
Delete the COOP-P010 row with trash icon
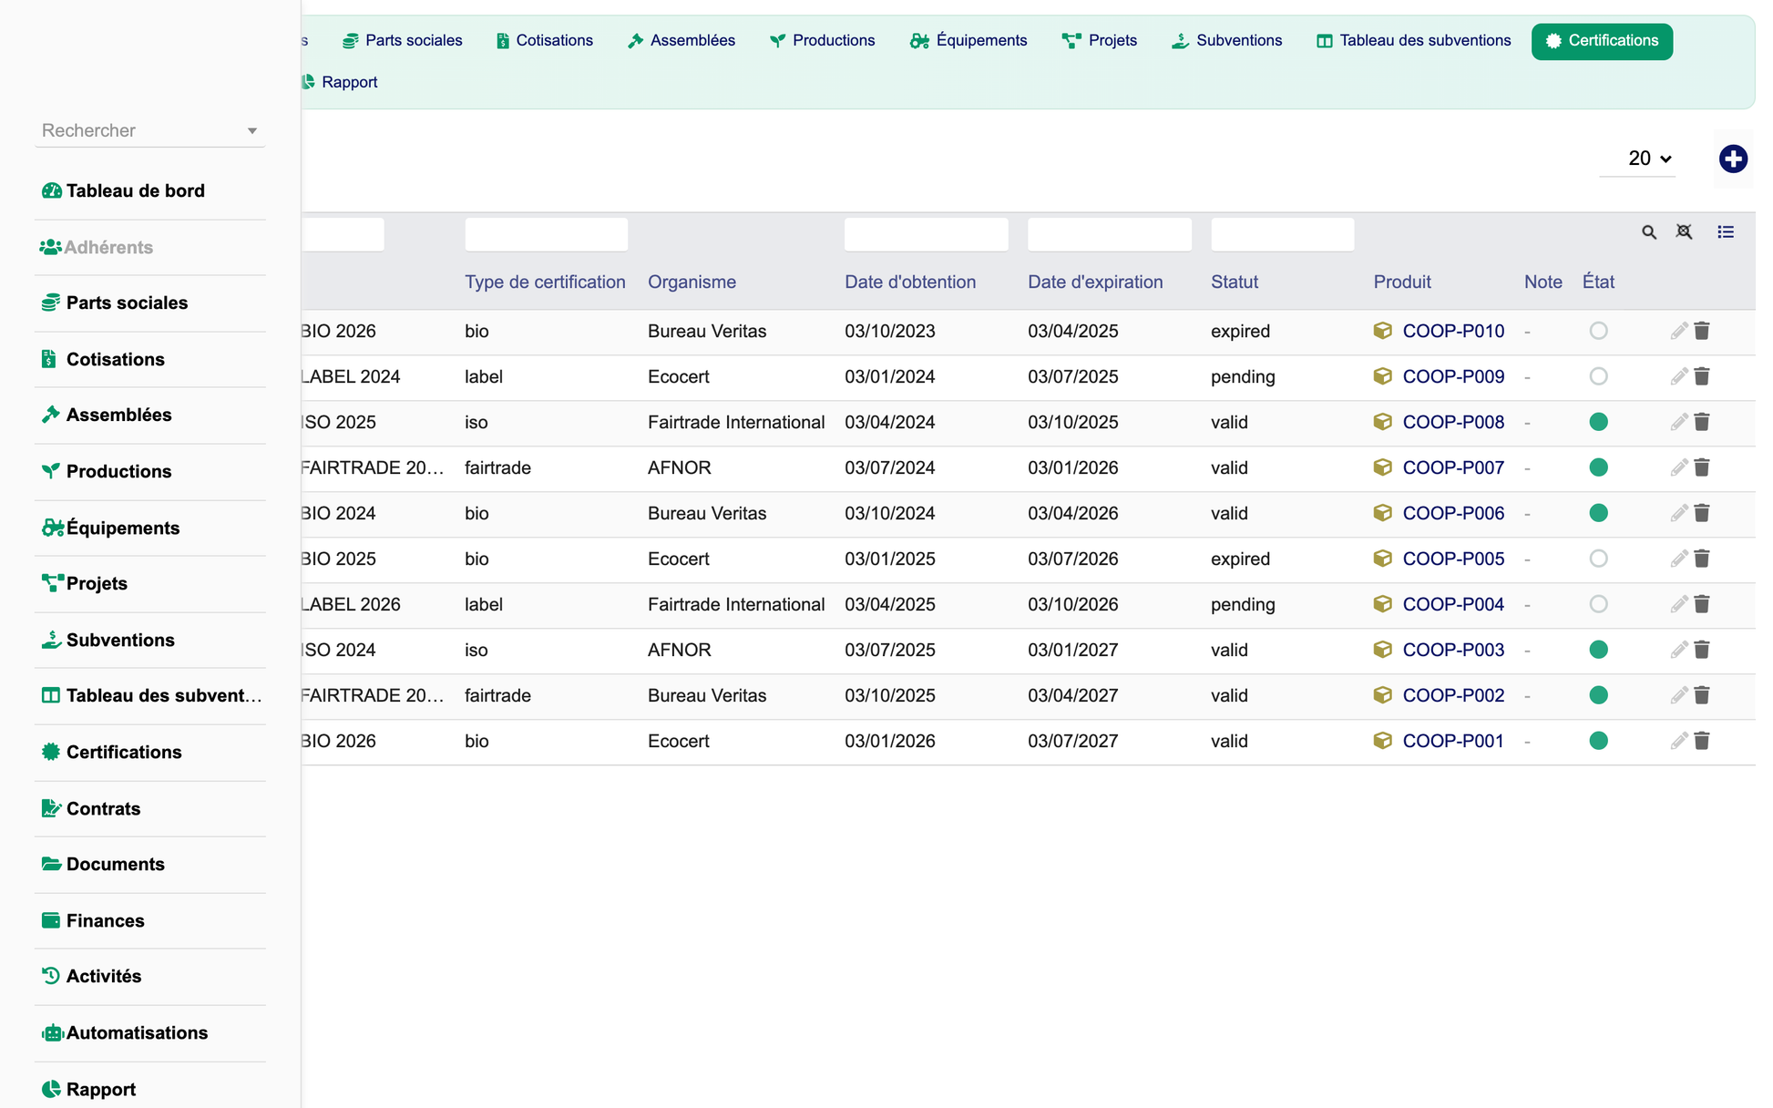pyautogui.click(x=1702, y=331)
